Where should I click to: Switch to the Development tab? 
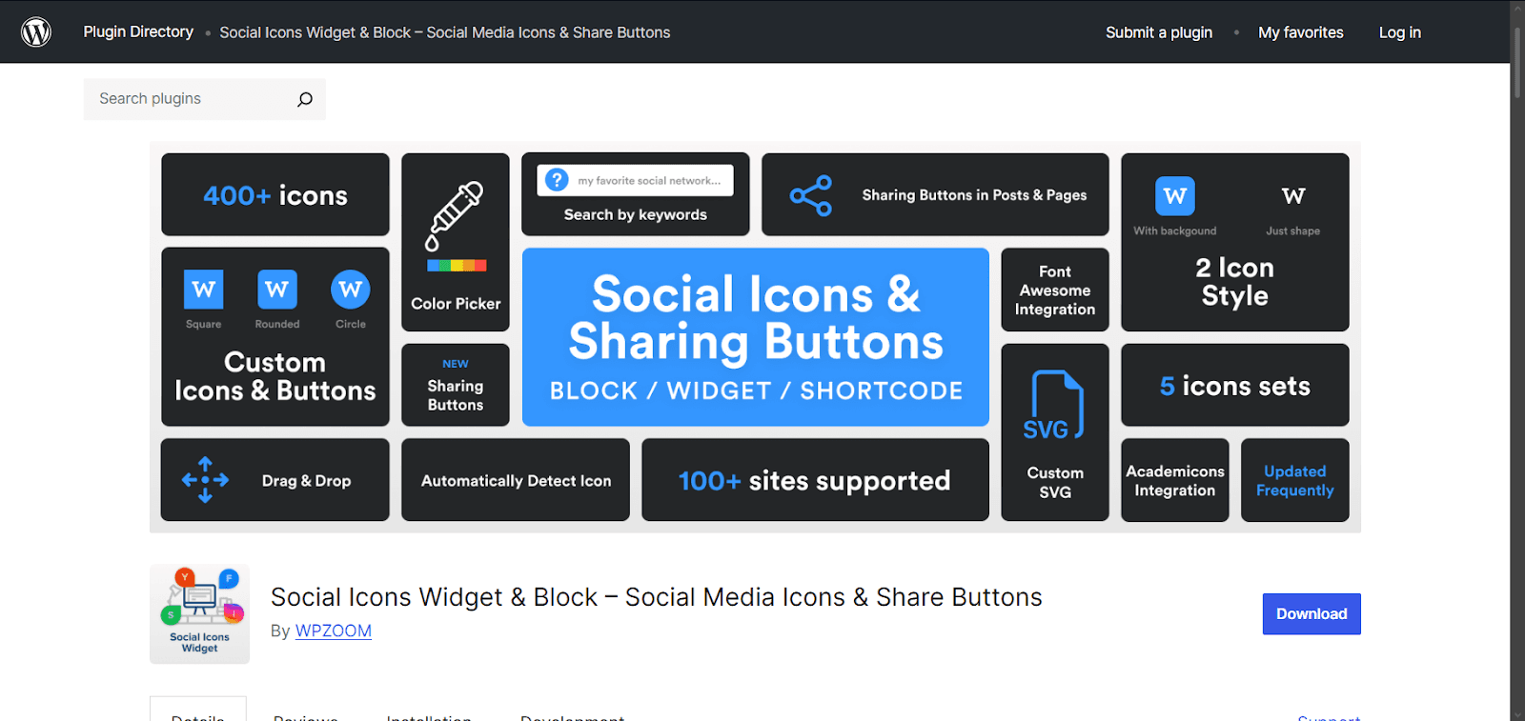pyautogui.click(x=572, y=716)
